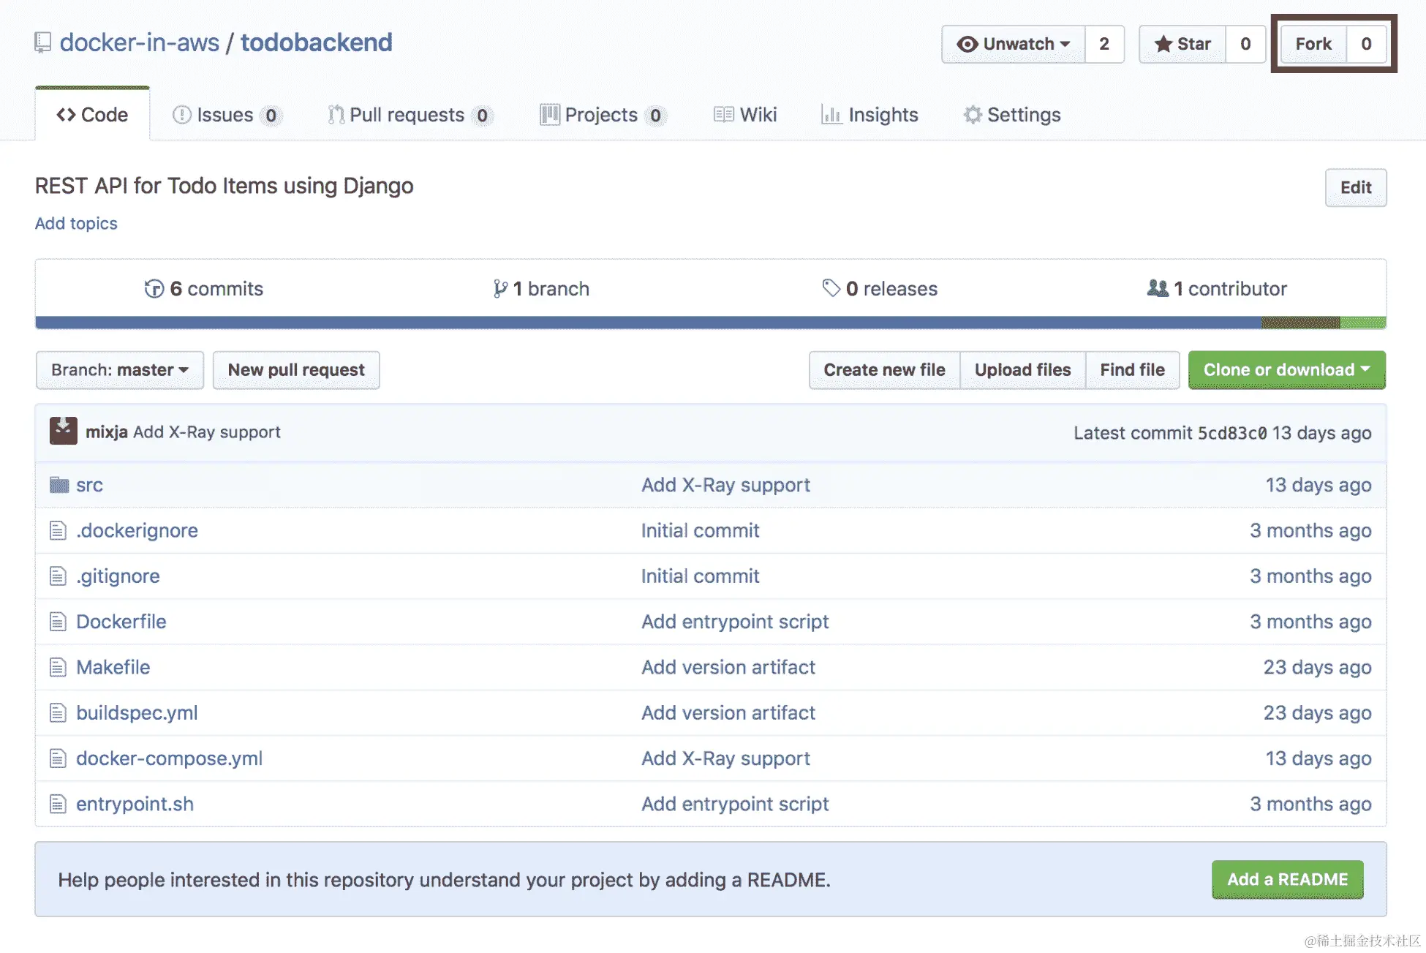Open the Makefile file
Viewport: 1426px width, 953px height.
click(x=113, y=667)
